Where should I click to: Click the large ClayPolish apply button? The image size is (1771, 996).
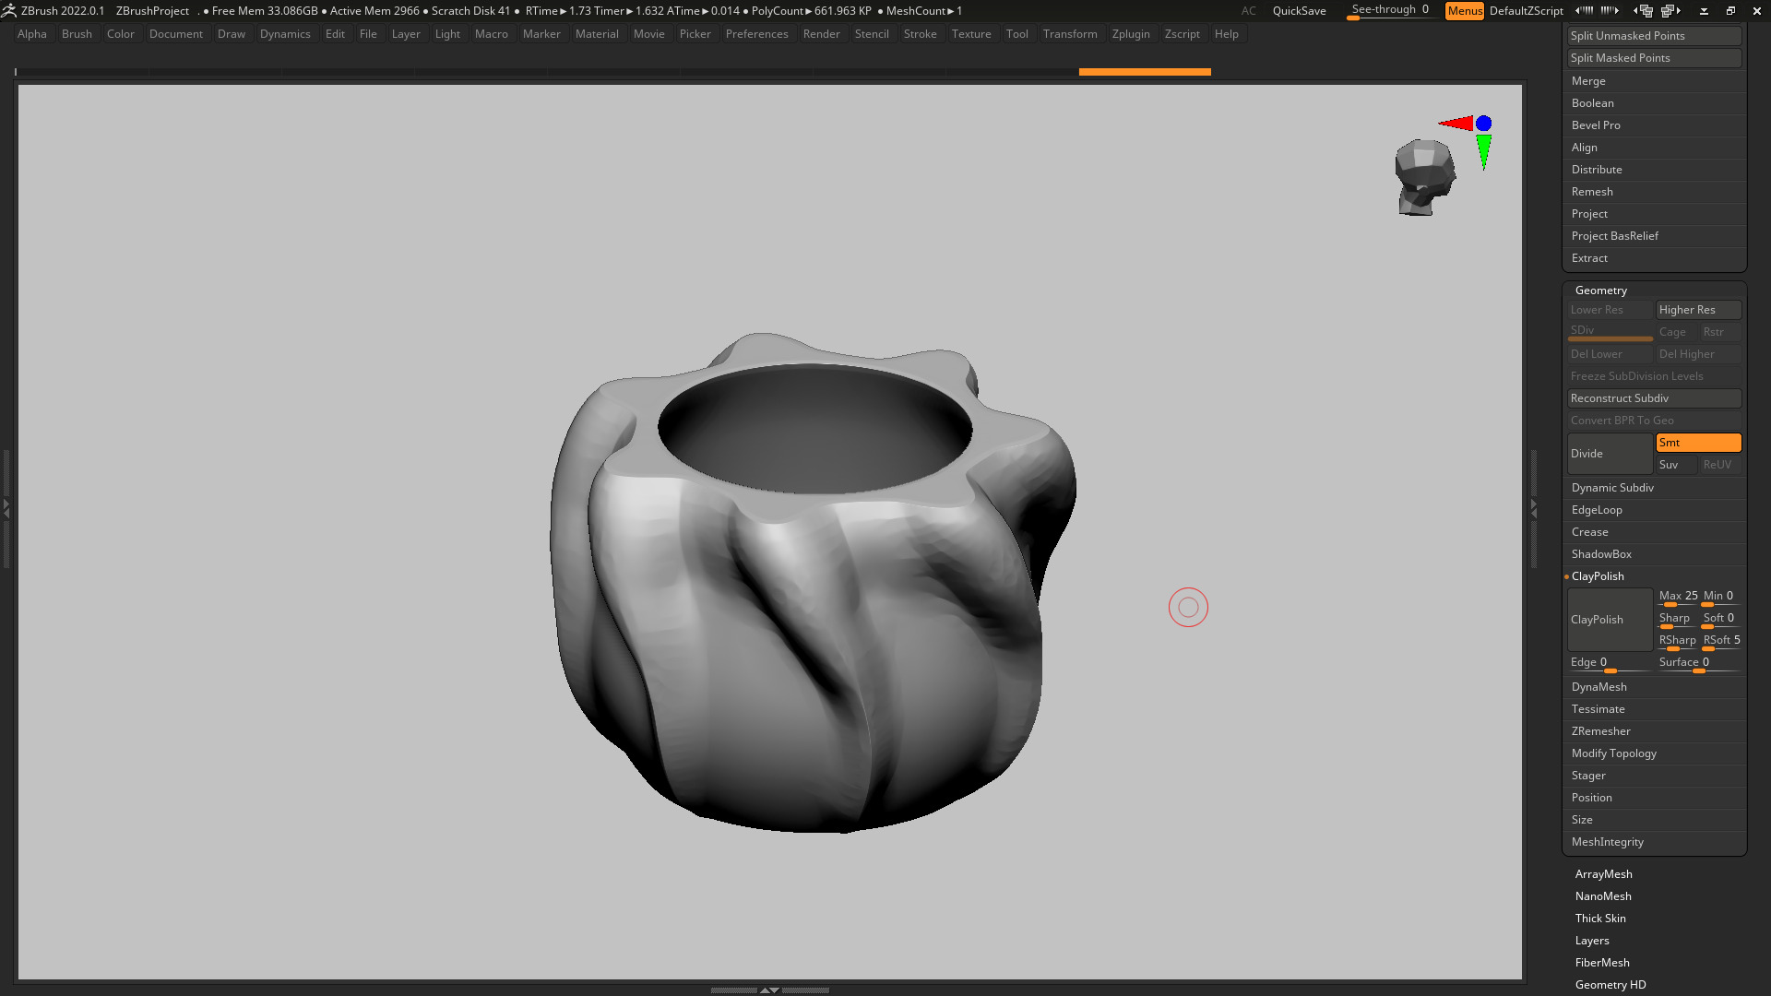tap(1610, 620)
